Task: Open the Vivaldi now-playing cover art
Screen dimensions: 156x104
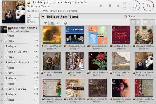Action: click(x=13, y=12)
